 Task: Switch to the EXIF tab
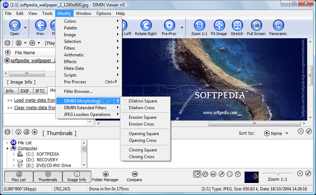(x=25, y=91)
